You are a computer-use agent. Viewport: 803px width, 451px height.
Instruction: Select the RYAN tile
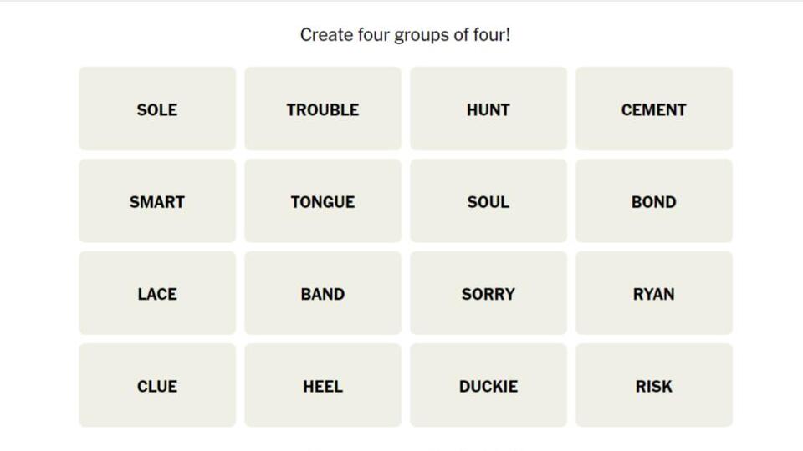click(653, 294)
